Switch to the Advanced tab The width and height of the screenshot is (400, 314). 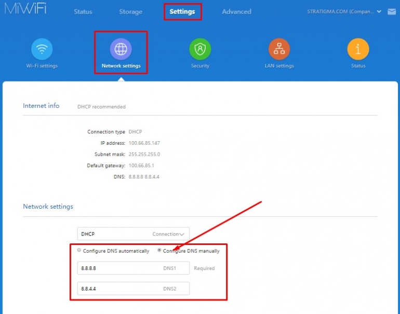[236, 12]
